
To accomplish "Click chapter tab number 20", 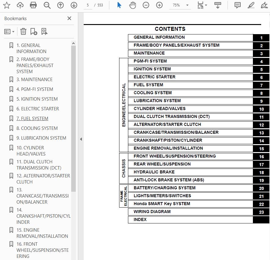I will click(261, 188).
